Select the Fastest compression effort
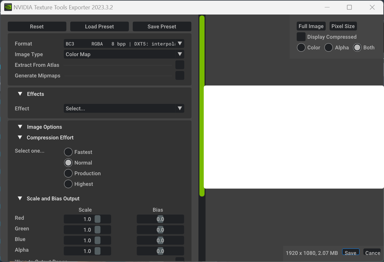384x262 pixels. pos(68,152)
